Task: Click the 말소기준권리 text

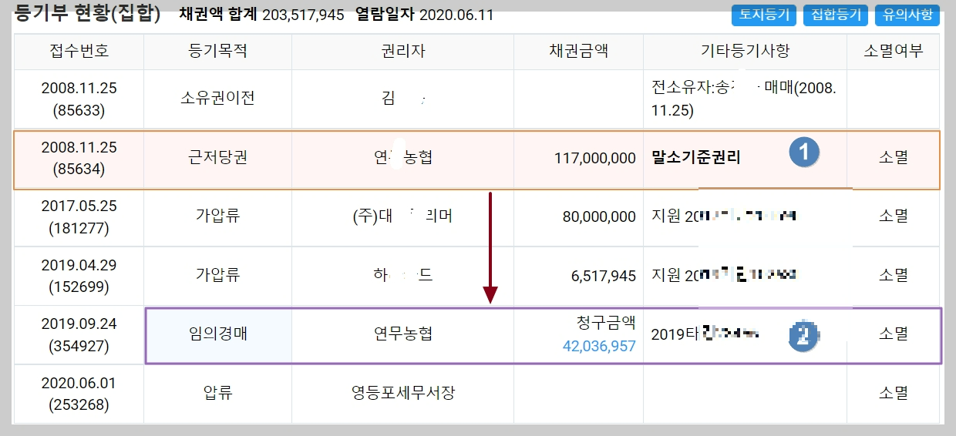Action: coord(695,158)
